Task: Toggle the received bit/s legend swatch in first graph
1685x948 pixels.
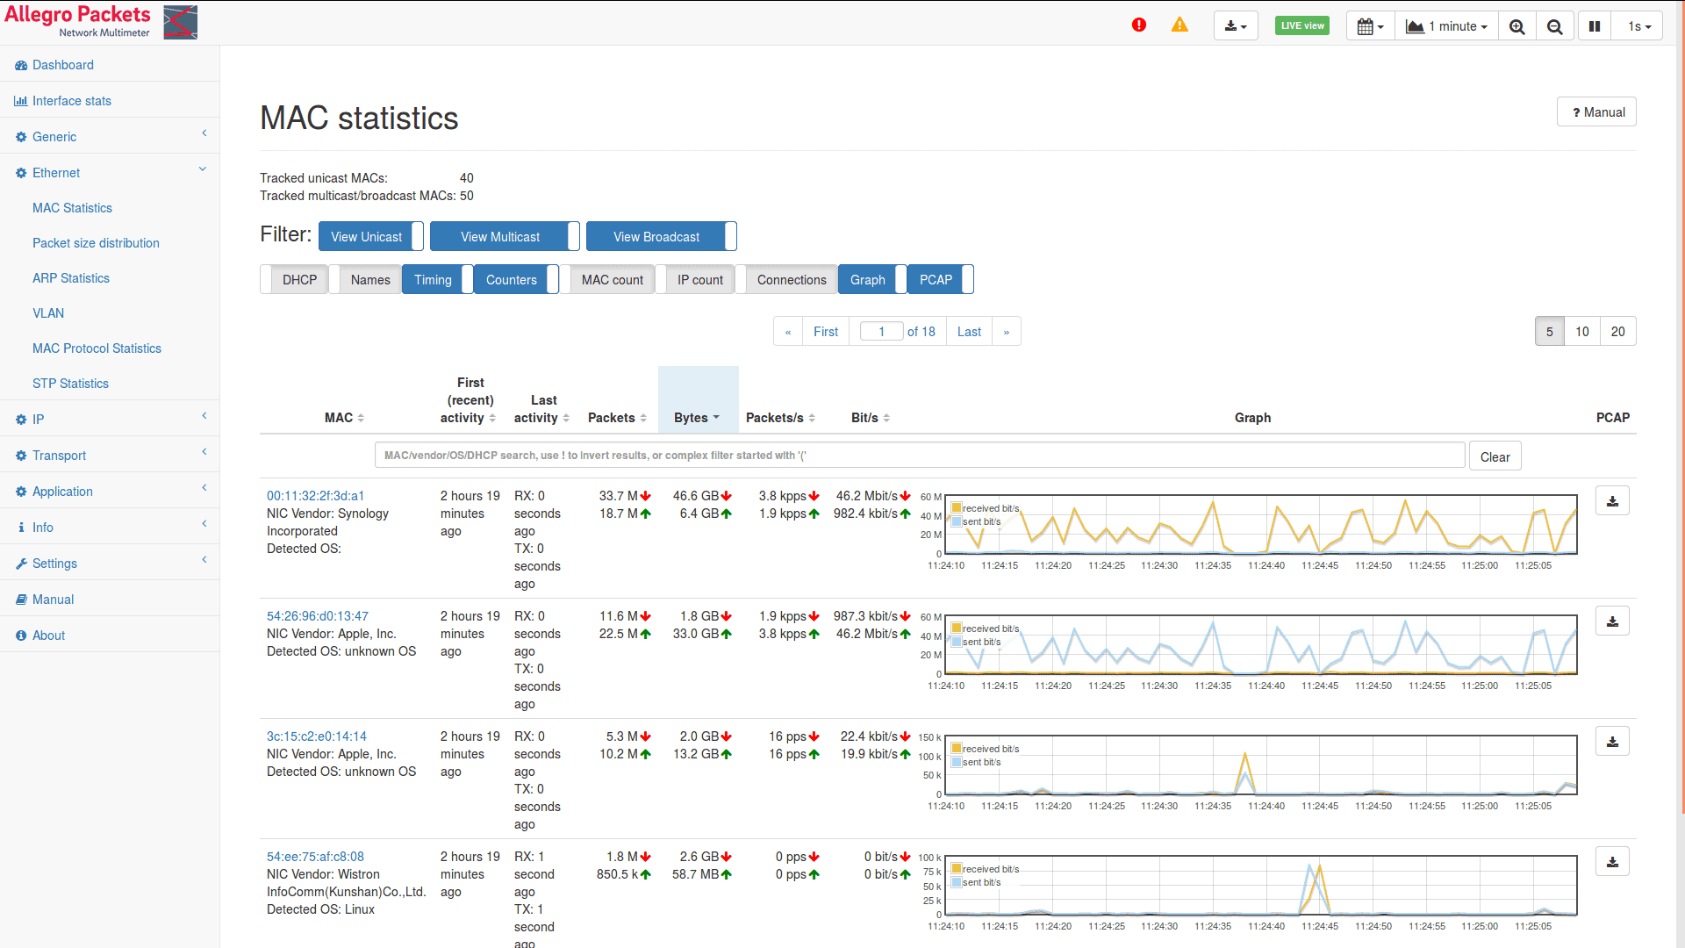Action: (957, 508)
